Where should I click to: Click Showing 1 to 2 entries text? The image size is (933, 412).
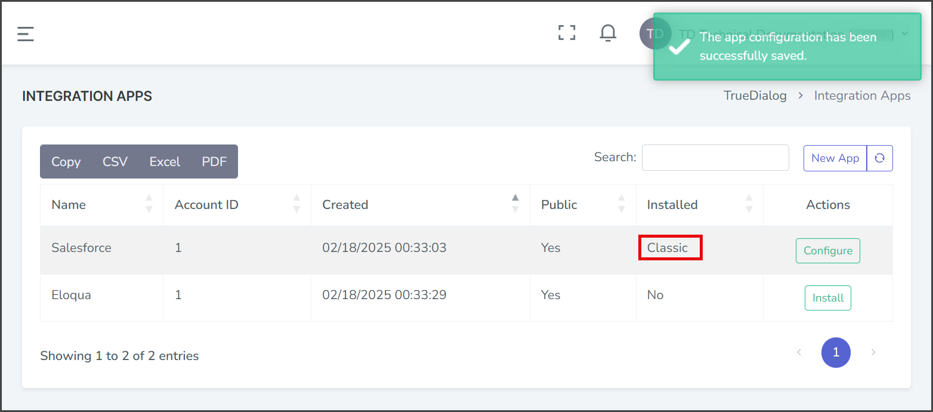tap(119, 356)
